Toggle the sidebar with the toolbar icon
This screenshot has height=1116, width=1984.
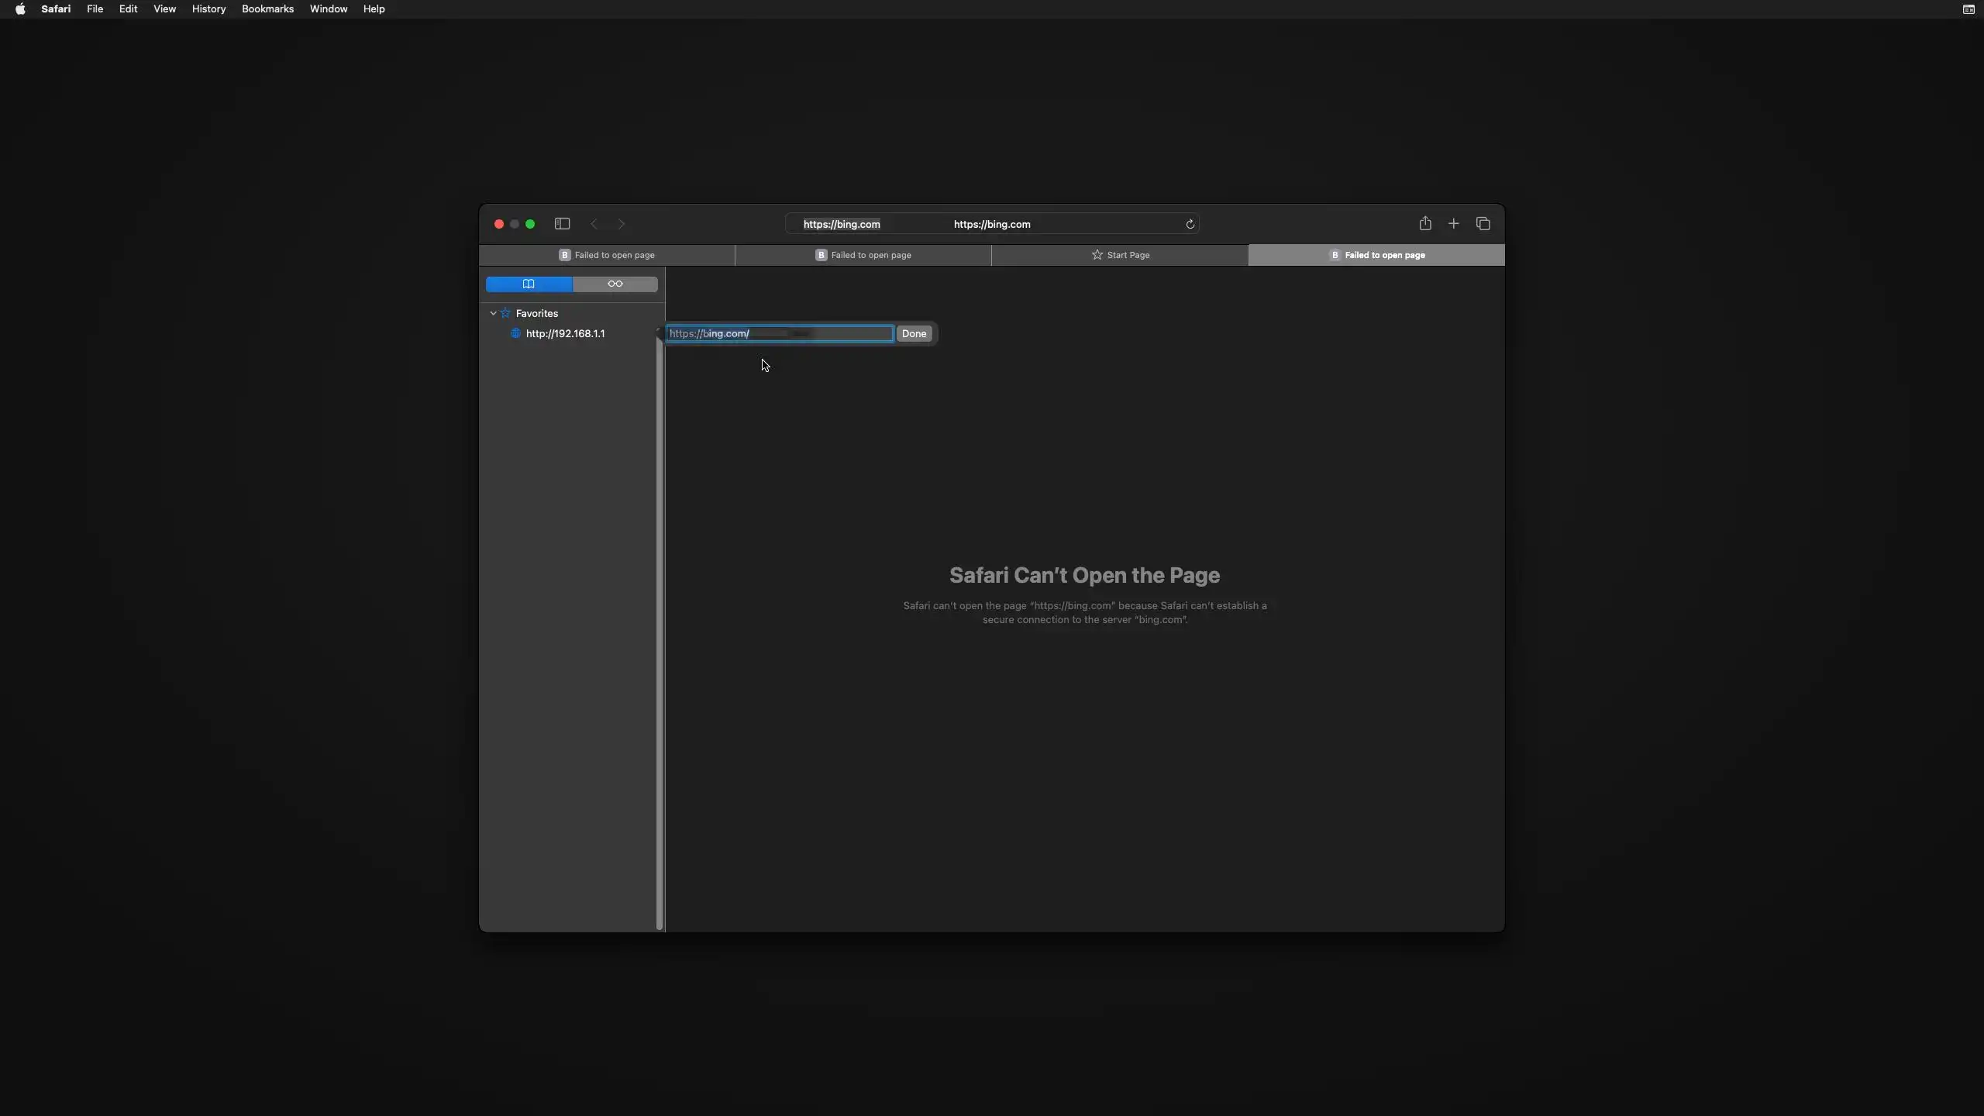click(x=562, y=224)
